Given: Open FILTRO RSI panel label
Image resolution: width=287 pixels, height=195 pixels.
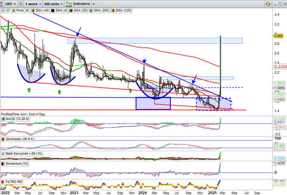Looking at the screenshot, I should point(14,182).
